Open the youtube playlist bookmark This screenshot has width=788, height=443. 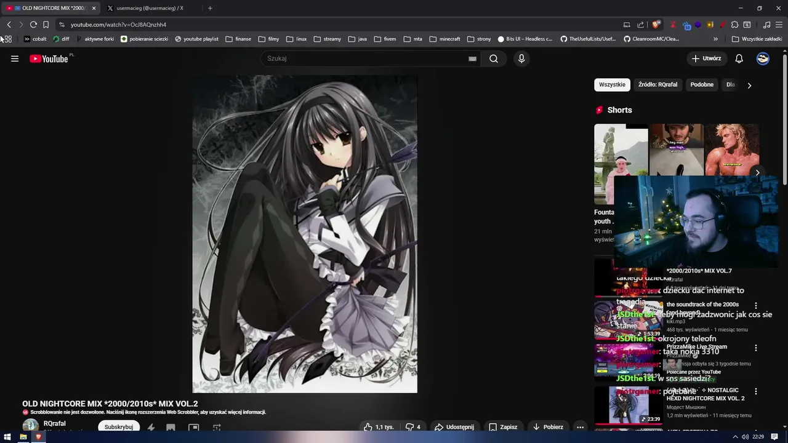[x=196, y=39]
